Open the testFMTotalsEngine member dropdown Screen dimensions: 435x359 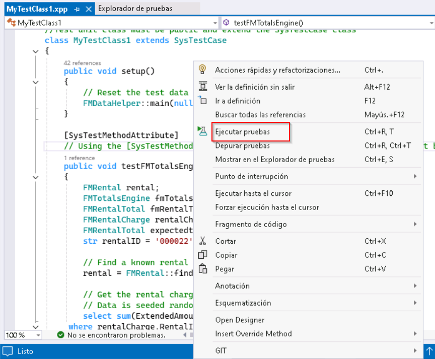click(431, 23)
